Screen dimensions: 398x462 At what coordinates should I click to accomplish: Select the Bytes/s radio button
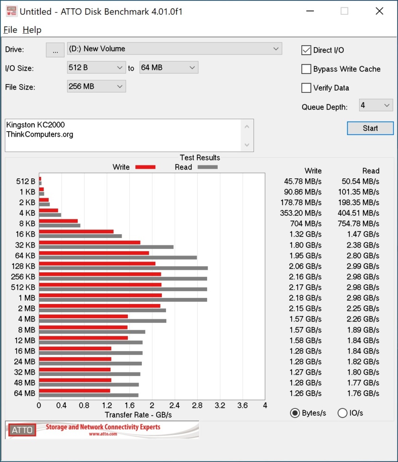point(295,413)
